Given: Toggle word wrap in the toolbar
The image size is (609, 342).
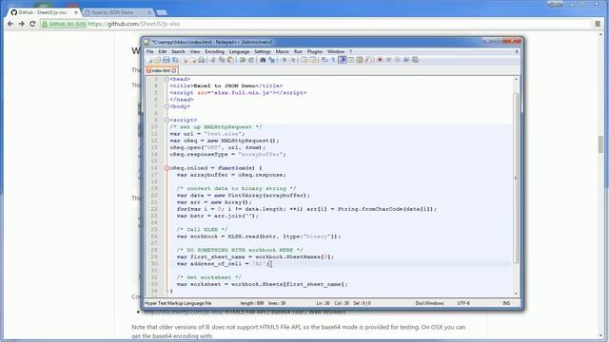Looking at the screenshot, I should pyautogui.click(x=324, y=60).
